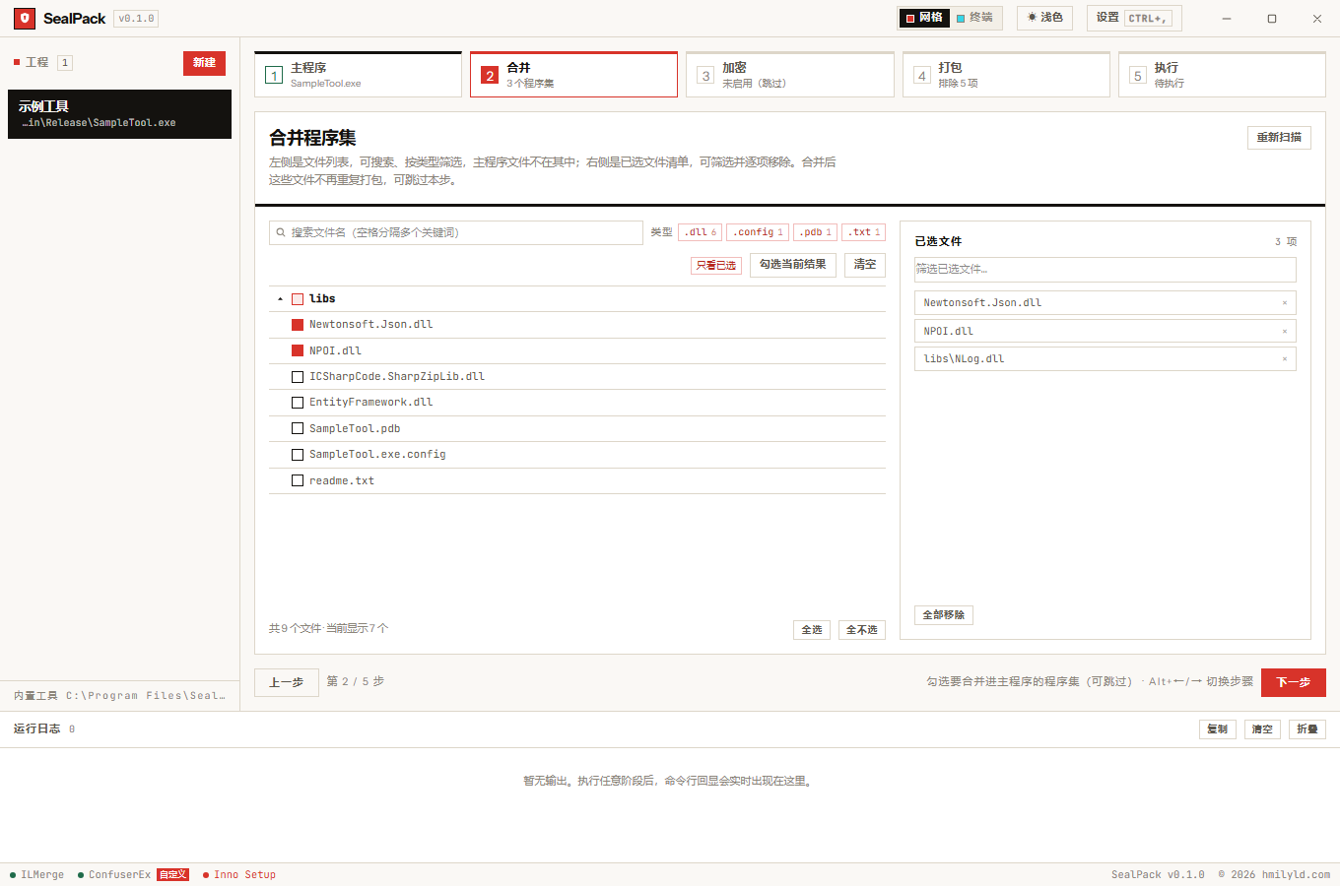Image resolution: width=1340 pixels, height=886 pixels.
Task: Toggle 只看已选 show selected only
Action: [716, 266]
